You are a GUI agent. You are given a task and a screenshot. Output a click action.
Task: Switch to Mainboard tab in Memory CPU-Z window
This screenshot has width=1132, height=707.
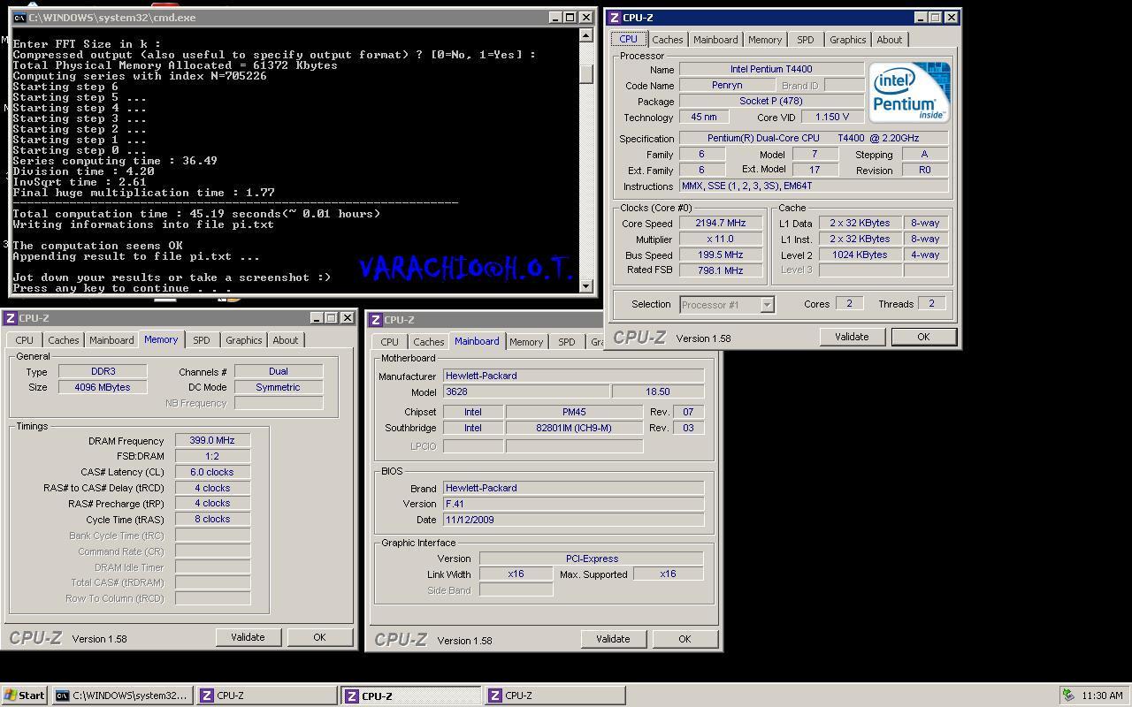(x=111, y=340)
